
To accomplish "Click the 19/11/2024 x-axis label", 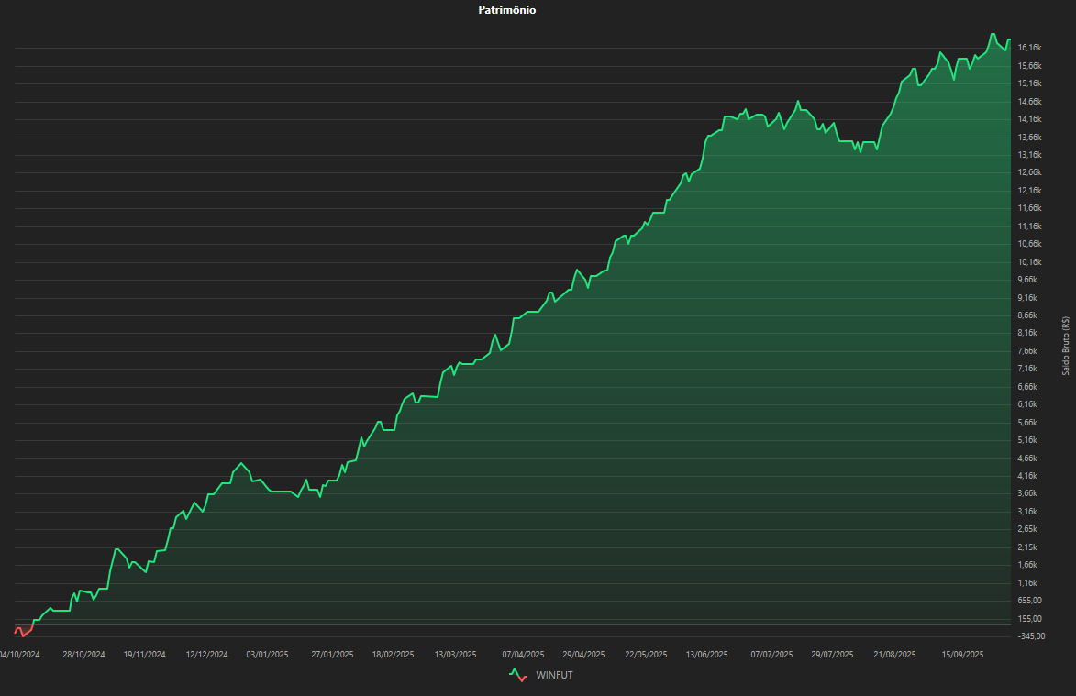I will pyautogui.click(x=144, y=655).
